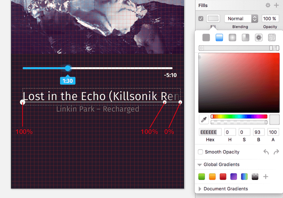Viewport: 283px width, 198px height.
Task: Select the rightmost gradient handle on canvas
Action: coord(180,102)
